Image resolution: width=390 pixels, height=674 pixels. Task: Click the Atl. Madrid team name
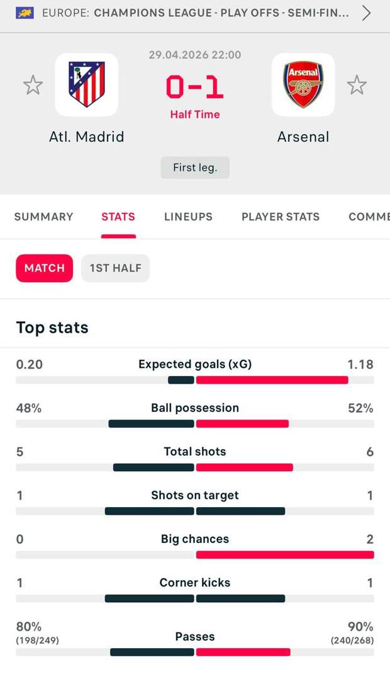click(x=87, y=137)
